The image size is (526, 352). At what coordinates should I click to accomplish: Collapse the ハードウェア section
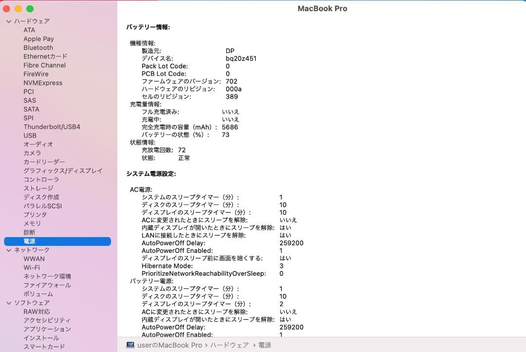(x=8, y=21)
